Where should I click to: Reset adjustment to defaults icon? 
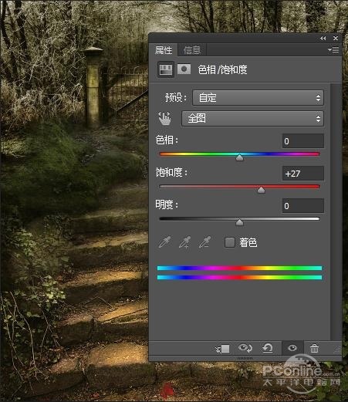268,348
